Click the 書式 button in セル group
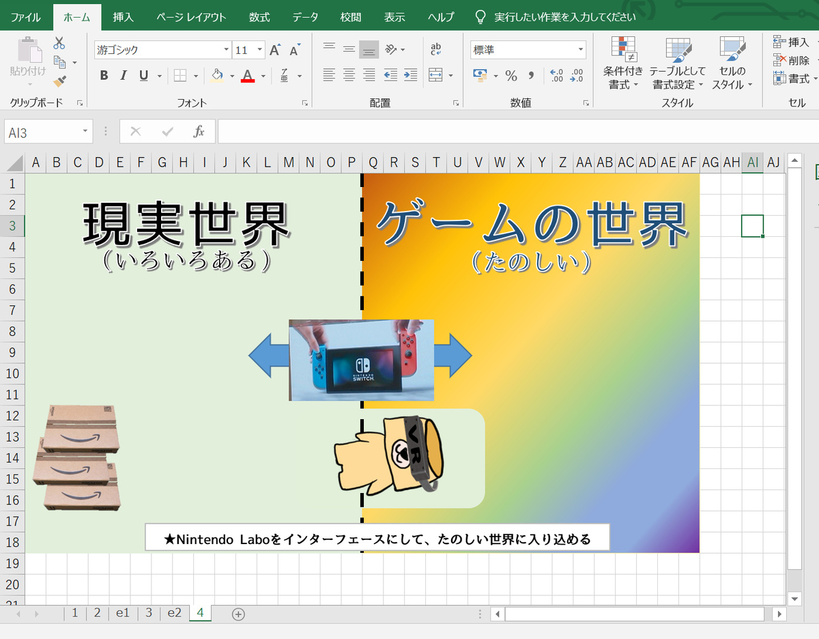Image resolution: width=819 pixels, height=639 pixels. [x=792, y=79]
